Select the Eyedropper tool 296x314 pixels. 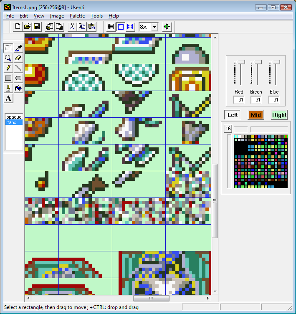tap(18, 48)
